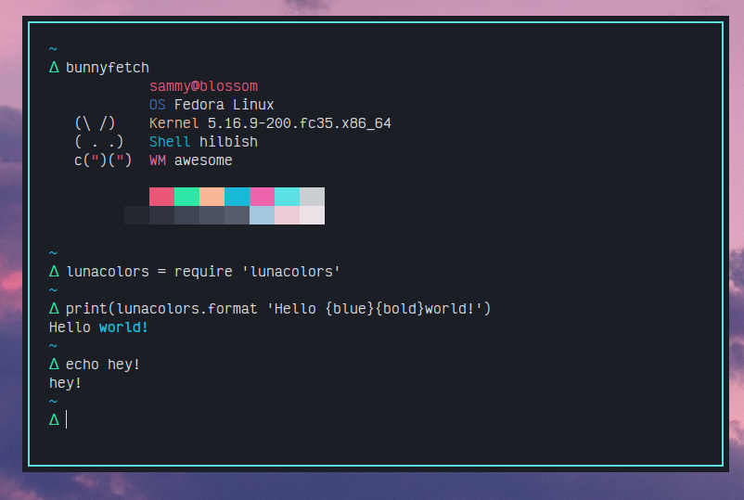The image size is (744, 500).
Task: Select the red color swatch
Action: 161,197
